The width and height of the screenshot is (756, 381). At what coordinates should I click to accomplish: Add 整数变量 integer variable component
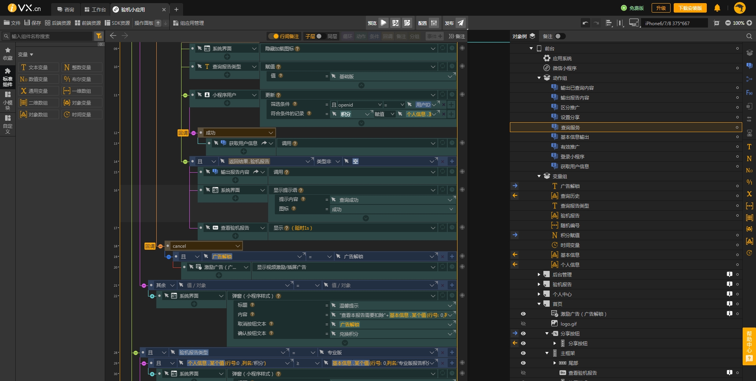(82, 67)
